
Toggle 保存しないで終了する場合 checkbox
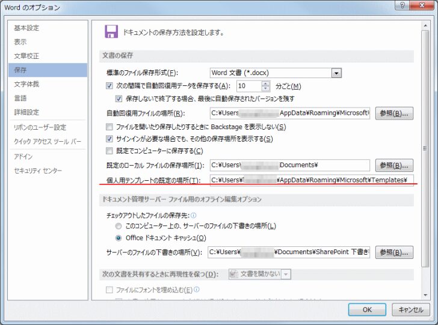[119, 99]
